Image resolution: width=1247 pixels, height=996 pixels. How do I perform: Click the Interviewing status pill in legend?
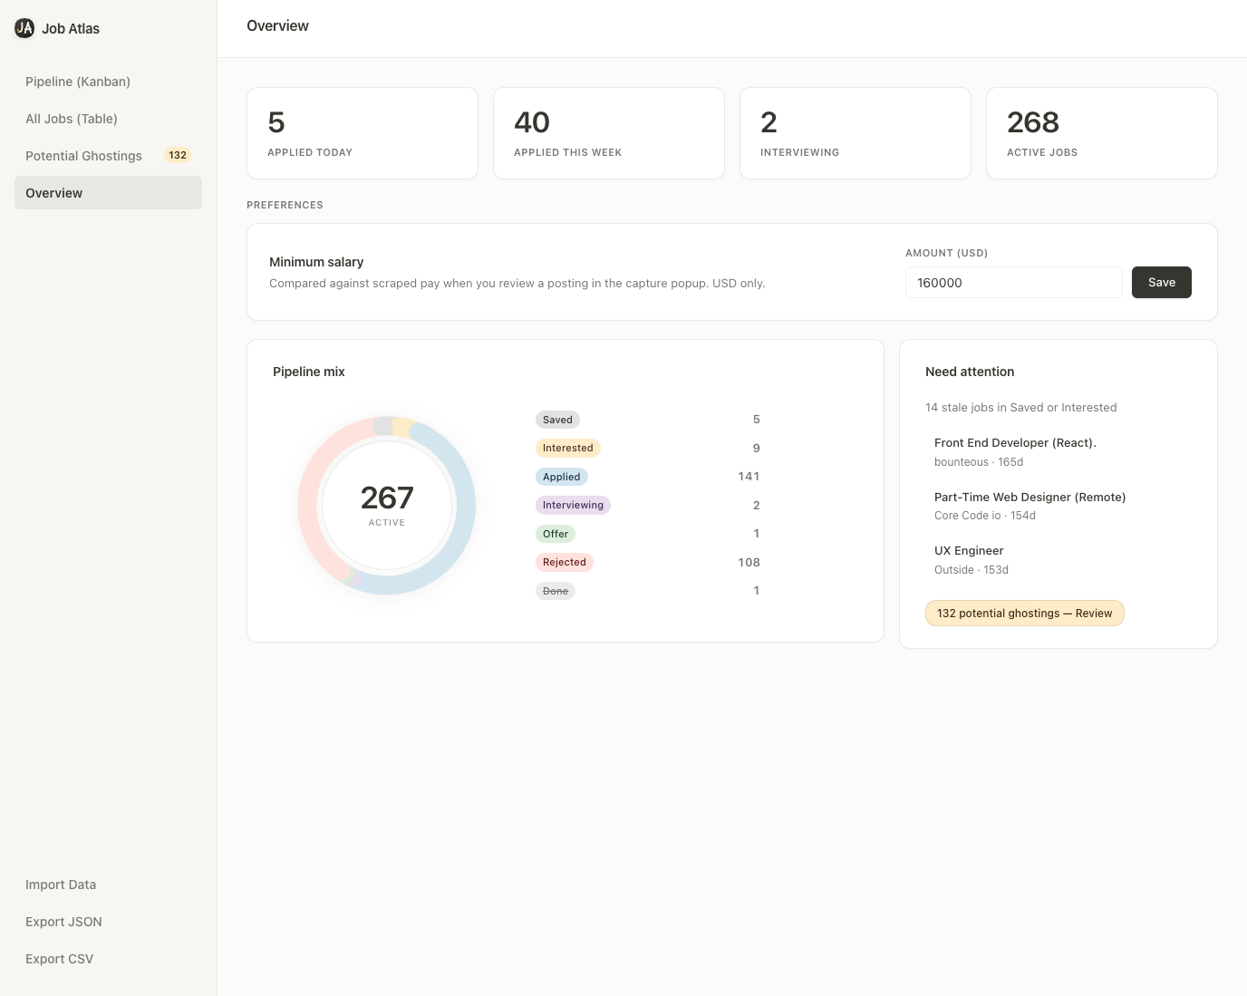click(x=573, y=505)
